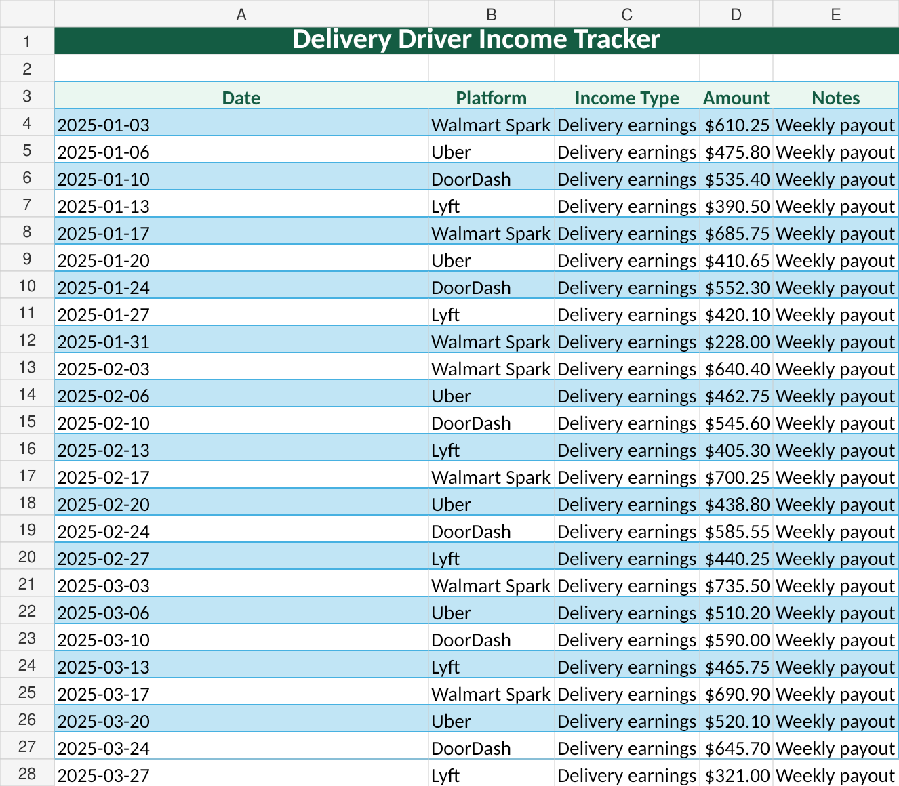Click amount $475.80
The image size is (899, 786).
click(x=736, y=150)
